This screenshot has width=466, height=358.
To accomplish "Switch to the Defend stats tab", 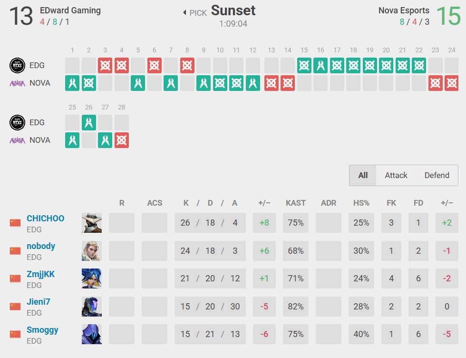I will coord(437,175).
